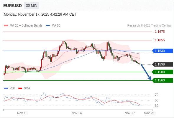Click the black 1.1598 current price tag
Screen dimensions: 174x118
pyautogui.click(x=162, y=64)
